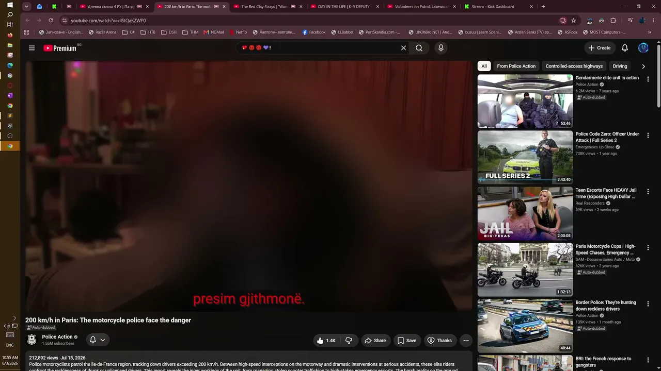Screen dimensions: 661x371
Task: Select the Controlled-access highways chip
Action: tap(574, 66)
